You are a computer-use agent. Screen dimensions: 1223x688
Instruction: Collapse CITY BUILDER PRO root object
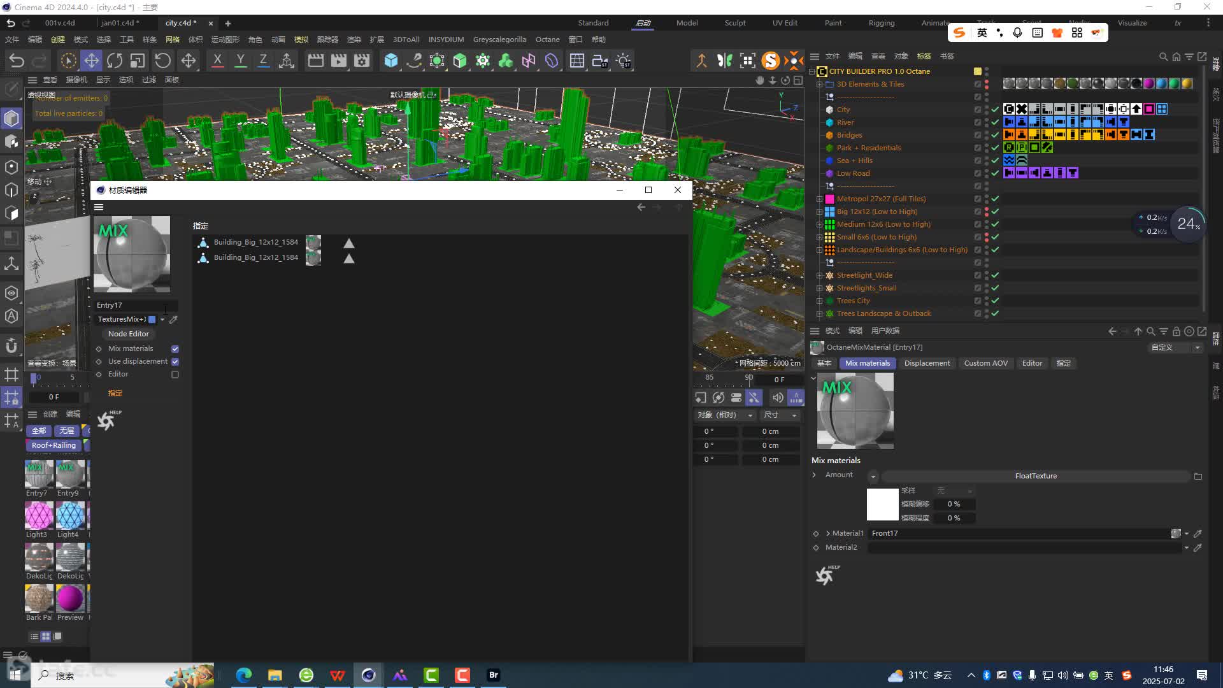[812, 71]
